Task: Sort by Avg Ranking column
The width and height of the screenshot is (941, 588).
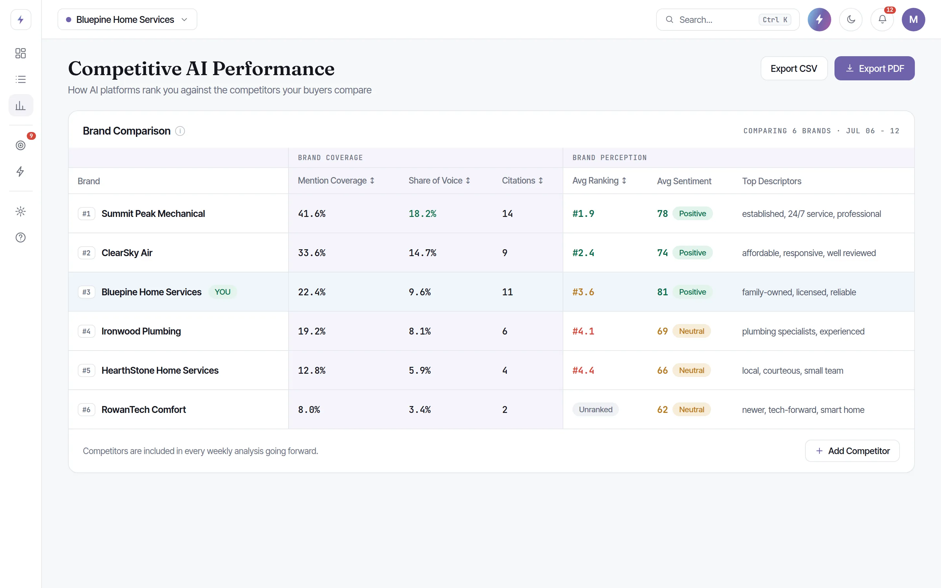Action: (x=599, y=181)
